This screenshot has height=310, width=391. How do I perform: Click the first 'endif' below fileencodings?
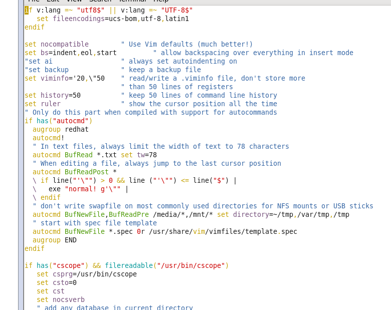[x=35, y=27]
